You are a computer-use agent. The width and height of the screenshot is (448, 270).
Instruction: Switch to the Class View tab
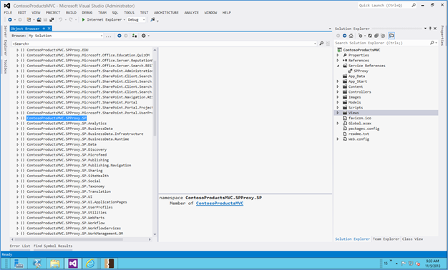pos(412,239)
